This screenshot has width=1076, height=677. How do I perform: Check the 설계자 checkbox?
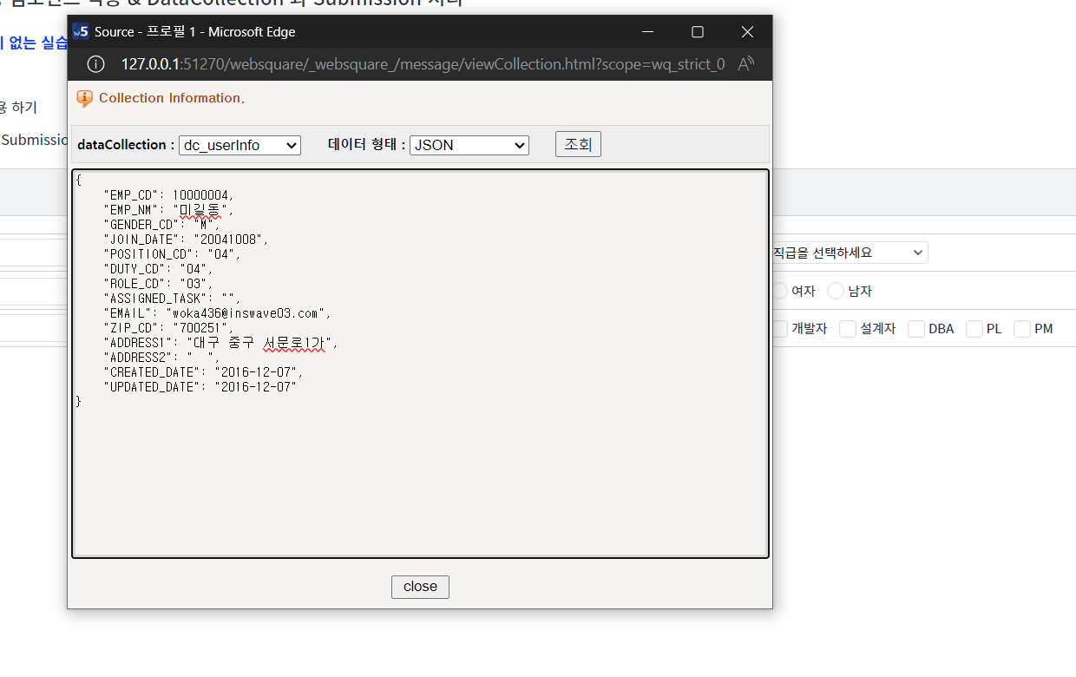coord(848,329)
